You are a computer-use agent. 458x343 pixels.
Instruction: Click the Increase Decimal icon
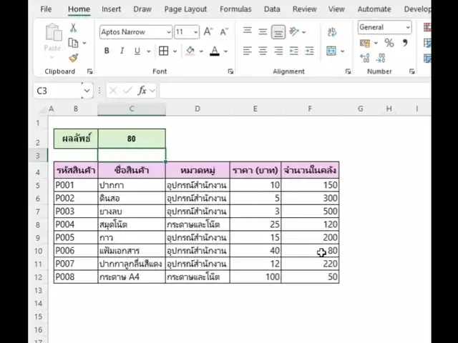[365, 58]
